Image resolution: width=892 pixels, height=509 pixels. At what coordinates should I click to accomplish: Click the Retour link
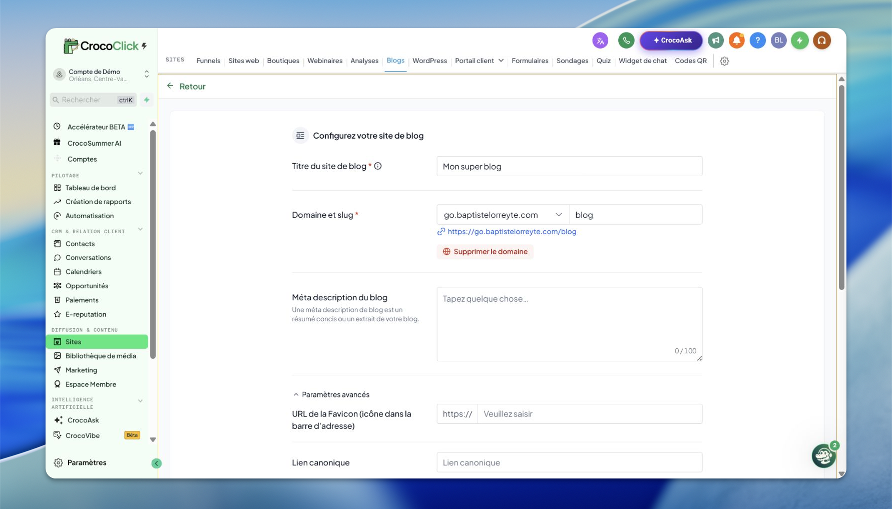pyautogui.click(x=193, y=87)
